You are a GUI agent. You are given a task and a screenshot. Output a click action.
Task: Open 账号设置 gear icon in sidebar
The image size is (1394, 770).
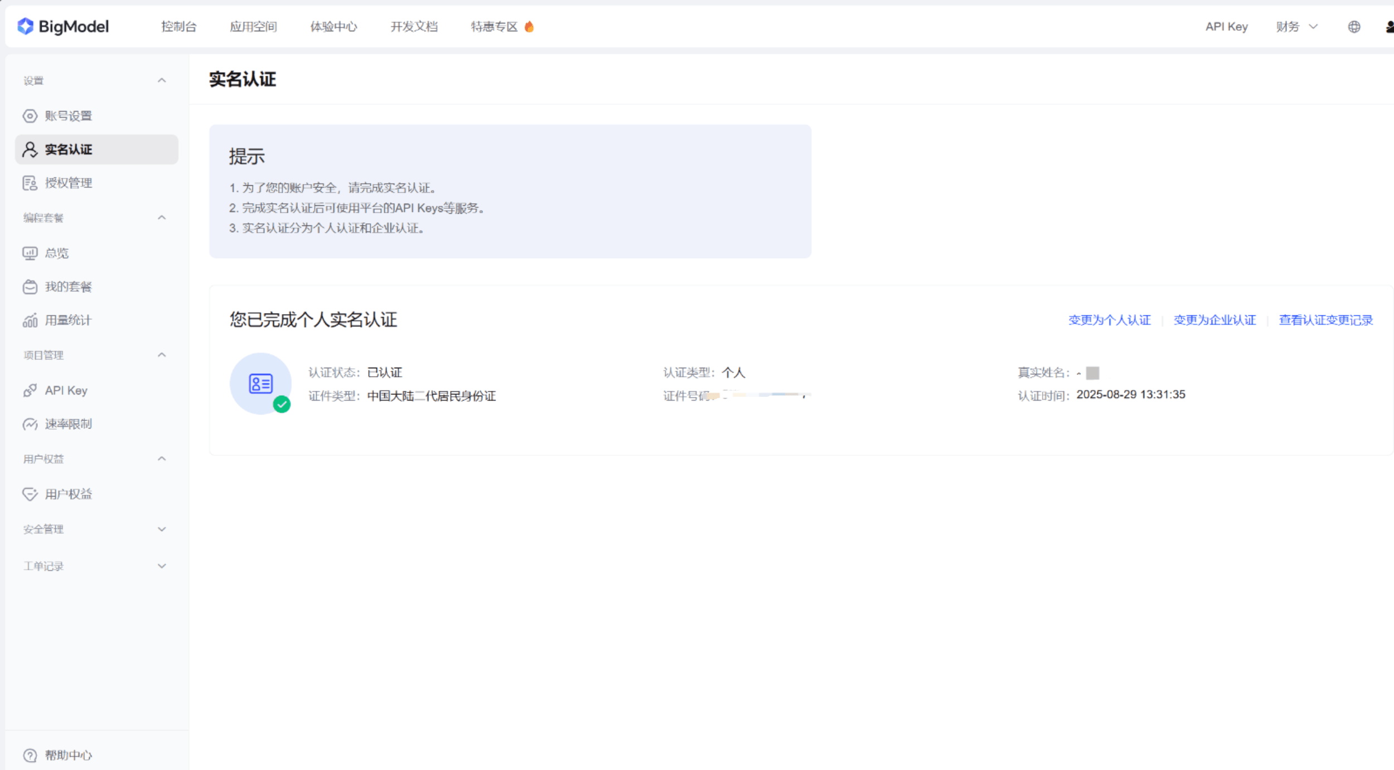pyautogui.click(x=30, y=116)
